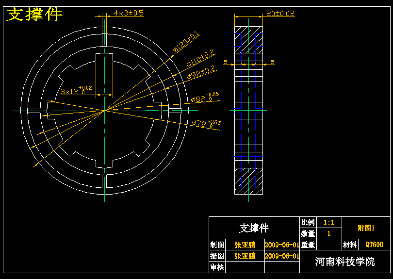Click the 比例 label cell
Screen dimensions: 393x279
pyautogui.click(x=308, y=222)
